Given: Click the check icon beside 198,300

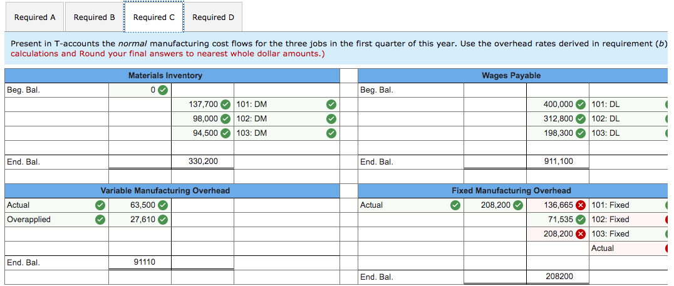Looking at the screenshot, I should point(580,133).
